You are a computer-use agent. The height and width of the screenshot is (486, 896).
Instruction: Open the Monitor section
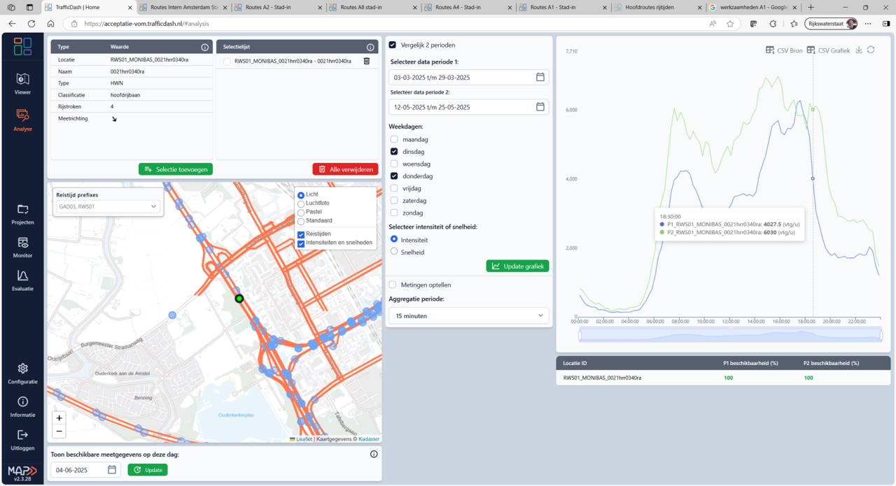point(22,246)
